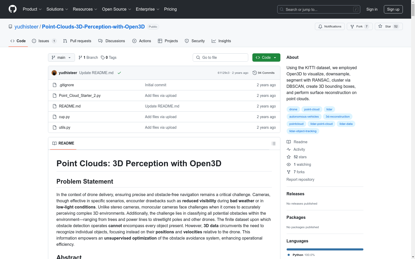Switch to the Discussions tab

click(112, 41)
